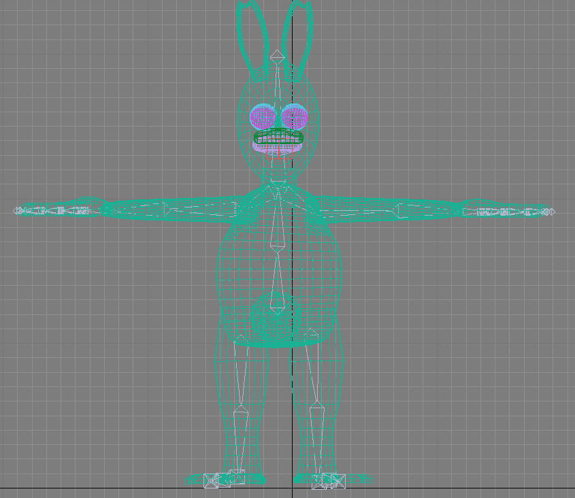Select the finger bones of the left-side hand
Image resolution: width=575 pixels, height=498 pixels.
[x=51, y=211]
